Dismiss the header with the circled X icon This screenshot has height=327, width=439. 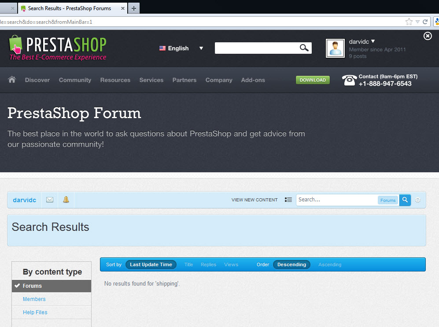[x=428, y=36]
